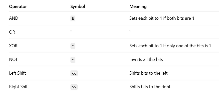Select the OR operator cell
The image size is (219, 97).
pos(12,32)
